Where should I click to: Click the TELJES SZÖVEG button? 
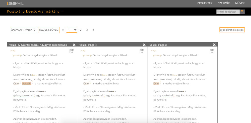point(49,30)
